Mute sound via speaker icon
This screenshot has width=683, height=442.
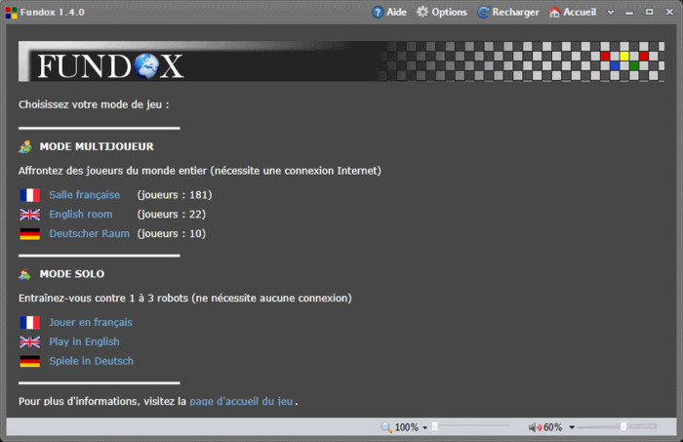[535, 427]
